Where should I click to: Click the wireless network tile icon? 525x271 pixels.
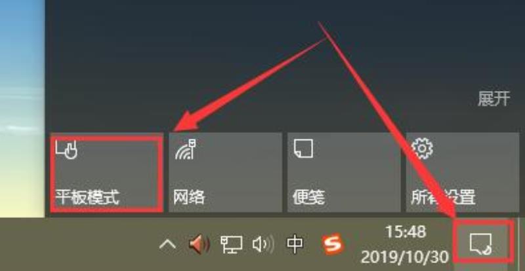point(186,149)
